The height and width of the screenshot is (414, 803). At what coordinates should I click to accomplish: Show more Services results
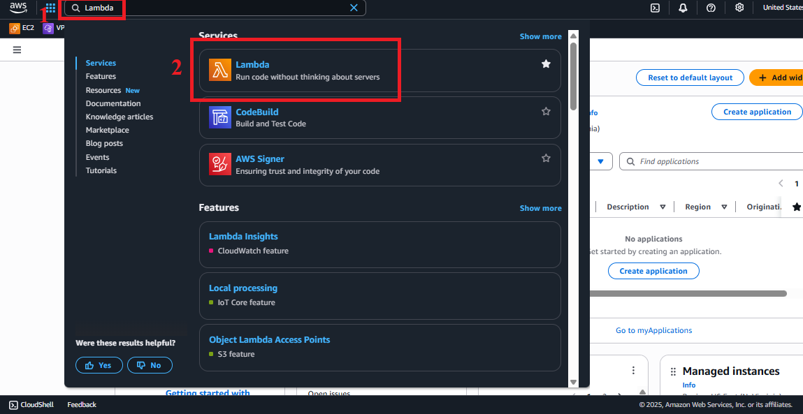(x=540, y=36)
